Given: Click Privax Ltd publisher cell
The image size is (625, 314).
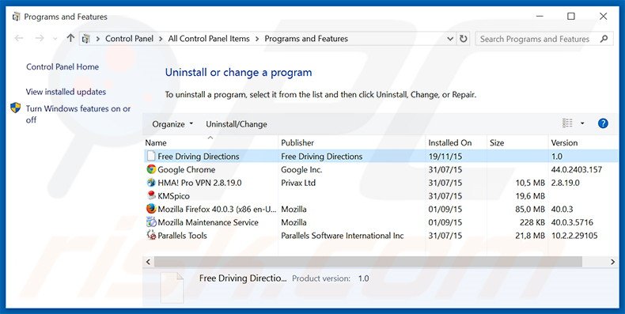Looking at the screenshot, I should [x=298, y=183].
